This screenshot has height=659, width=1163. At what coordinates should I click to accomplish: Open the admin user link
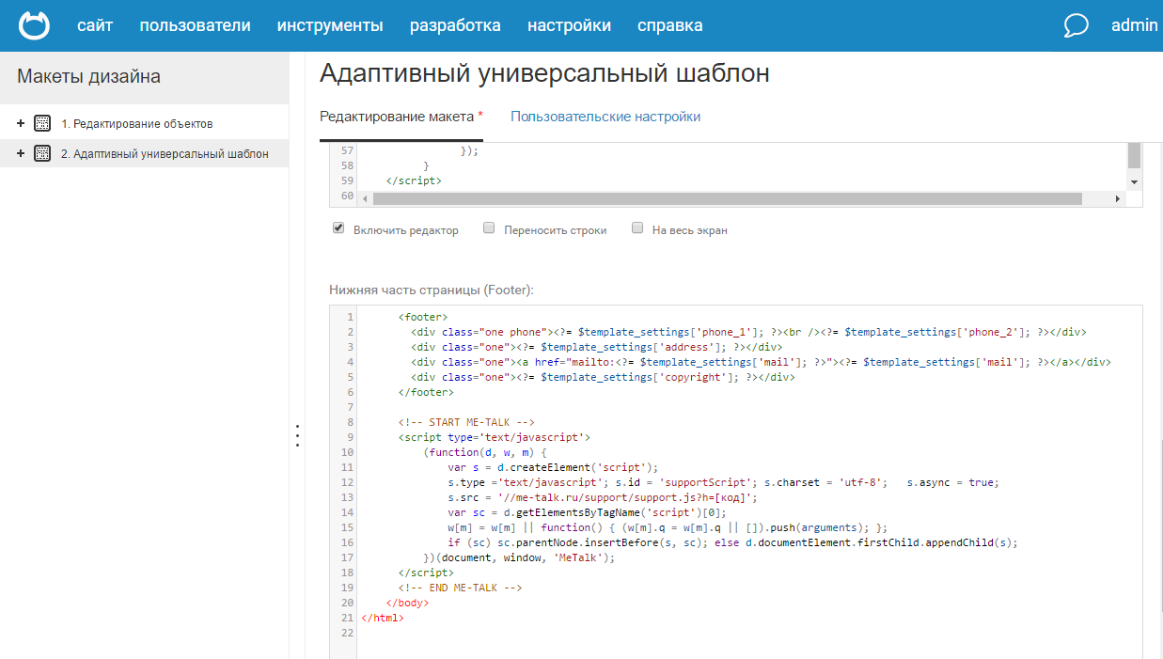tap(1134, 25)
